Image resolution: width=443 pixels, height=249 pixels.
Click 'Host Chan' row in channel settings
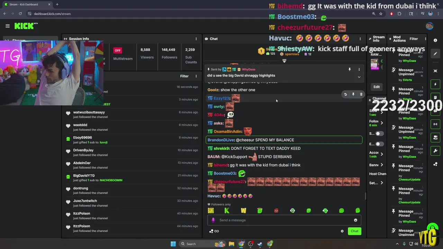378,174
